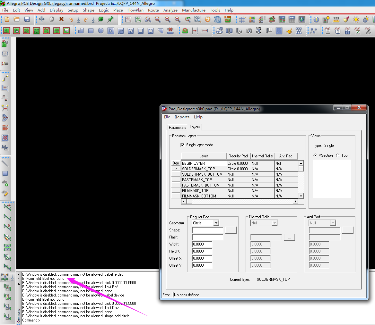Screen dimensions: 375x325
Task: Open the Manufacture menu
Action: [x=194, y=10]
